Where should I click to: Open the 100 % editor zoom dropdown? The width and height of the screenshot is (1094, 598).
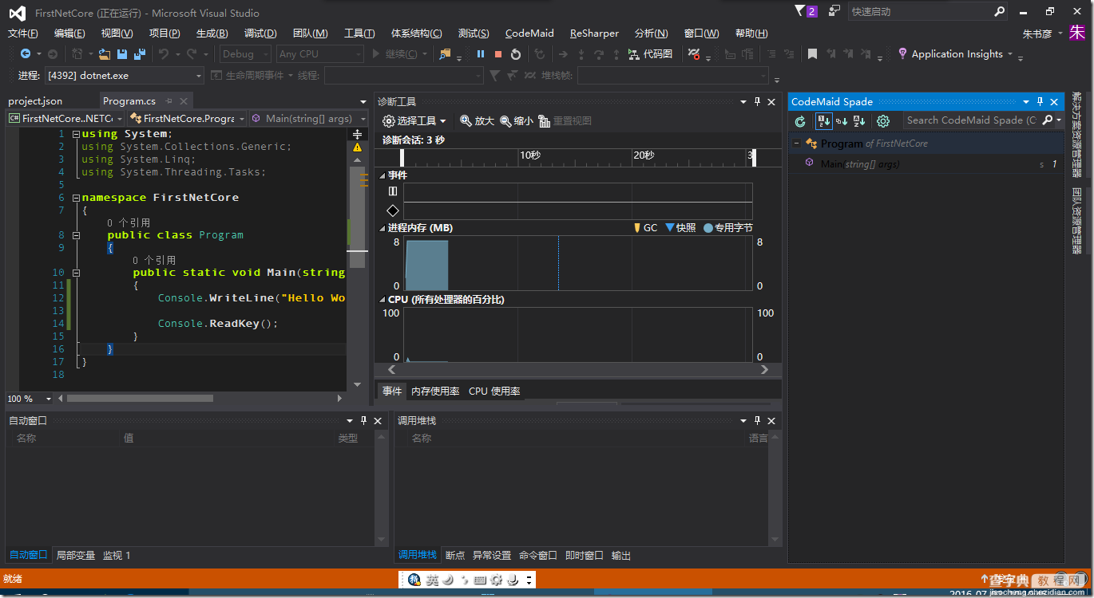coord(30,399)
